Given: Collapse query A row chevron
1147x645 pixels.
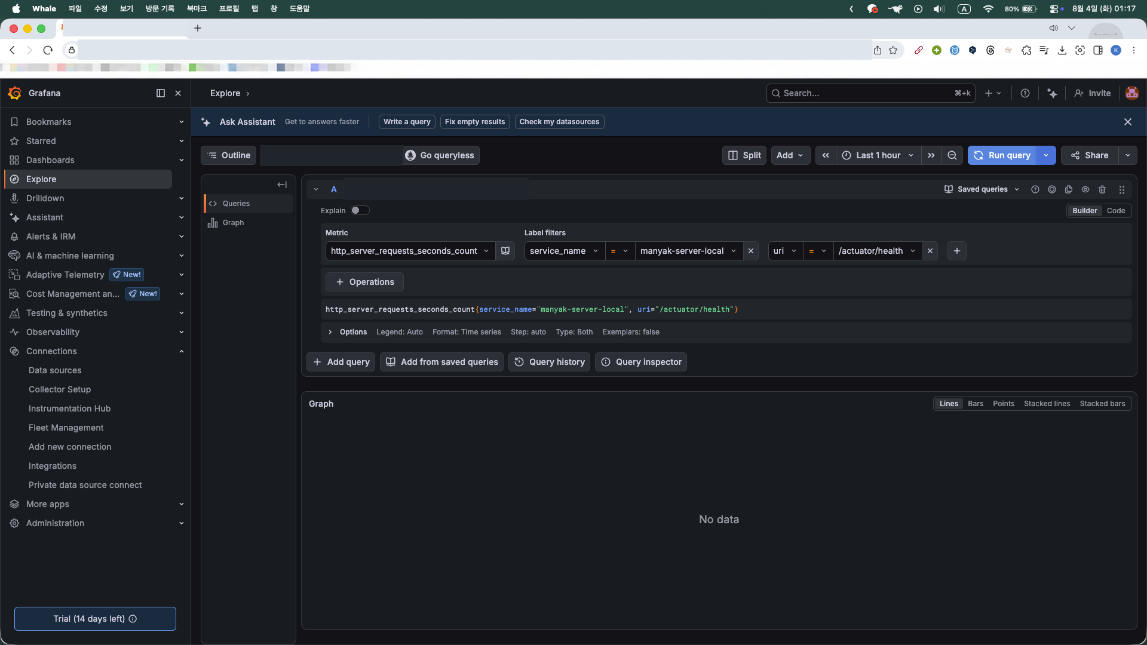Looking at the screenshot, I should (316, 189).
